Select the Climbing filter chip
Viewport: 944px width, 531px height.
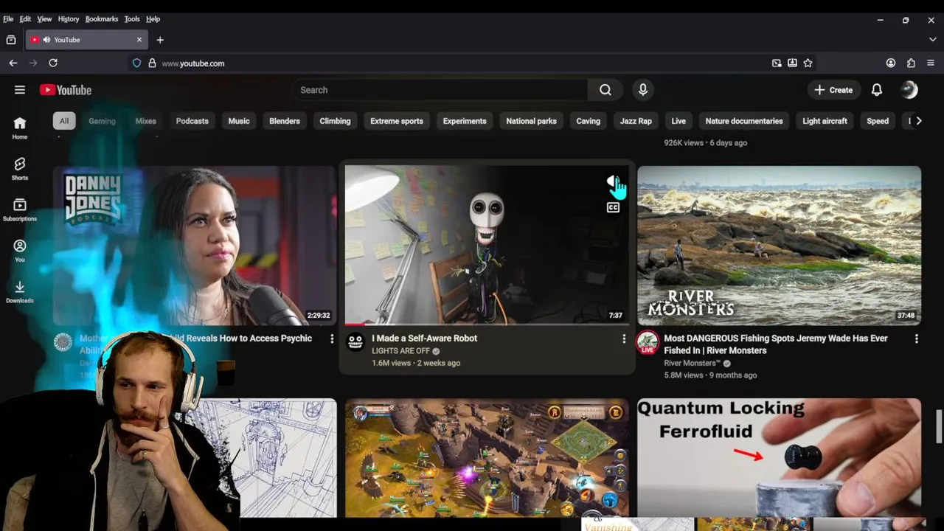point(335,121)
